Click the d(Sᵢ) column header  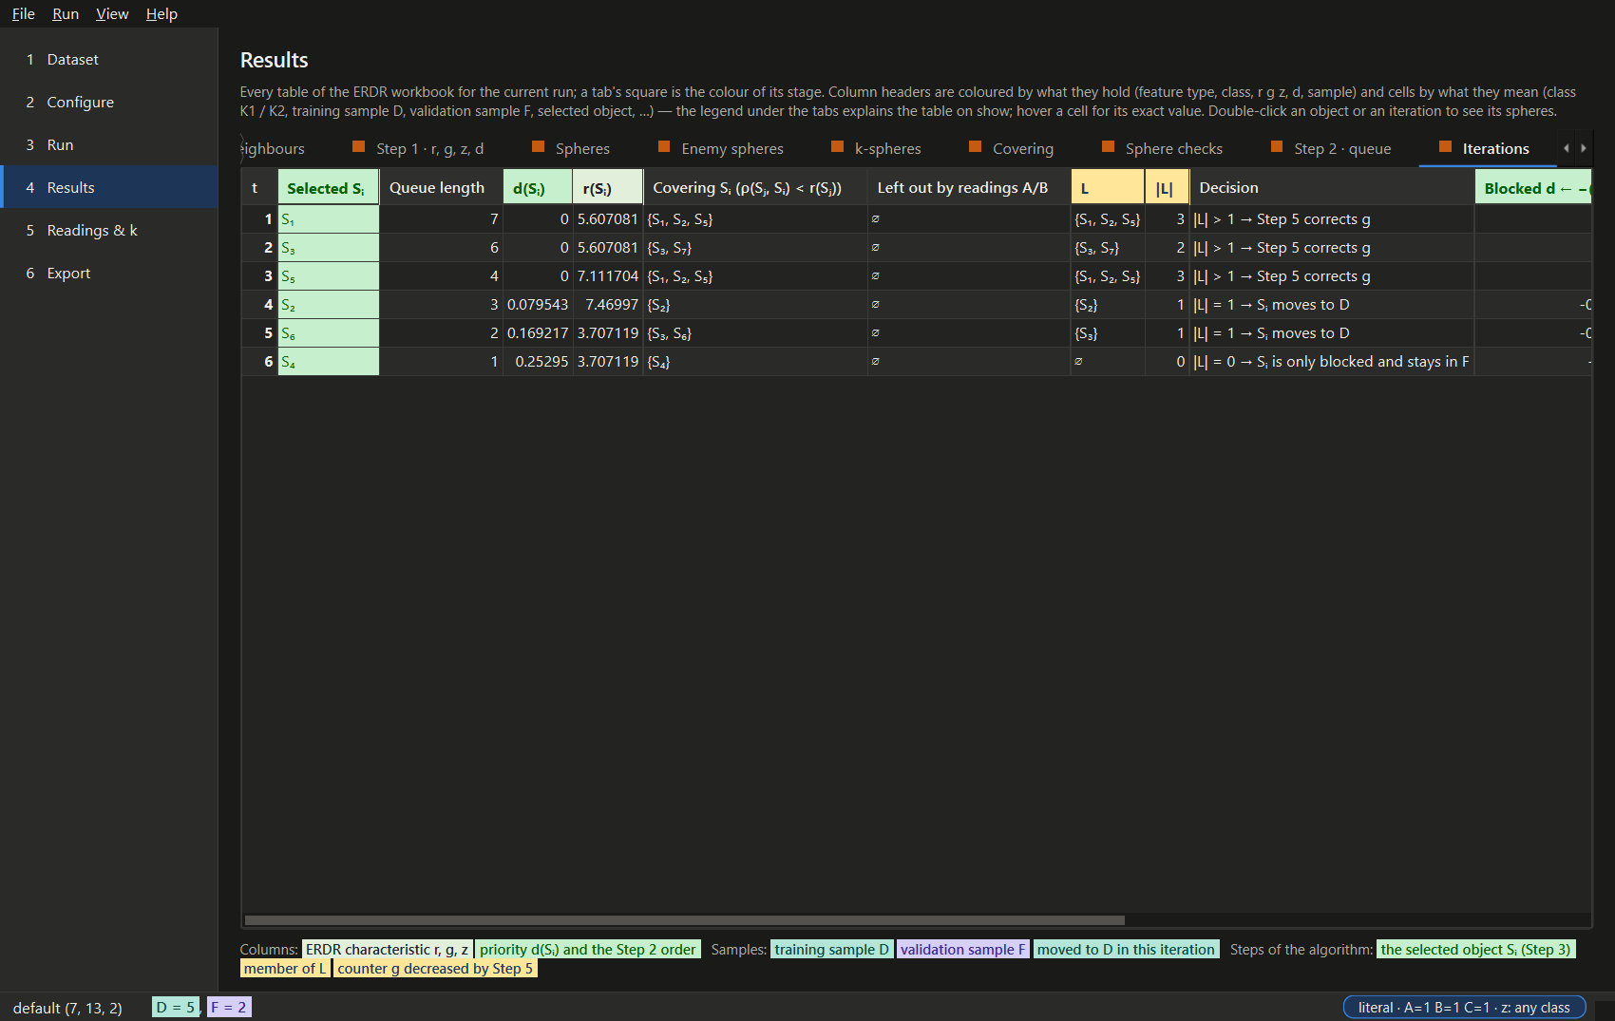[538, 187]
